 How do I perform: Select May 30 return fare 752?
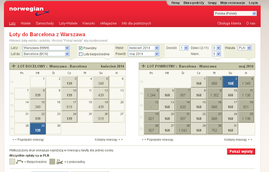[214, 128]
